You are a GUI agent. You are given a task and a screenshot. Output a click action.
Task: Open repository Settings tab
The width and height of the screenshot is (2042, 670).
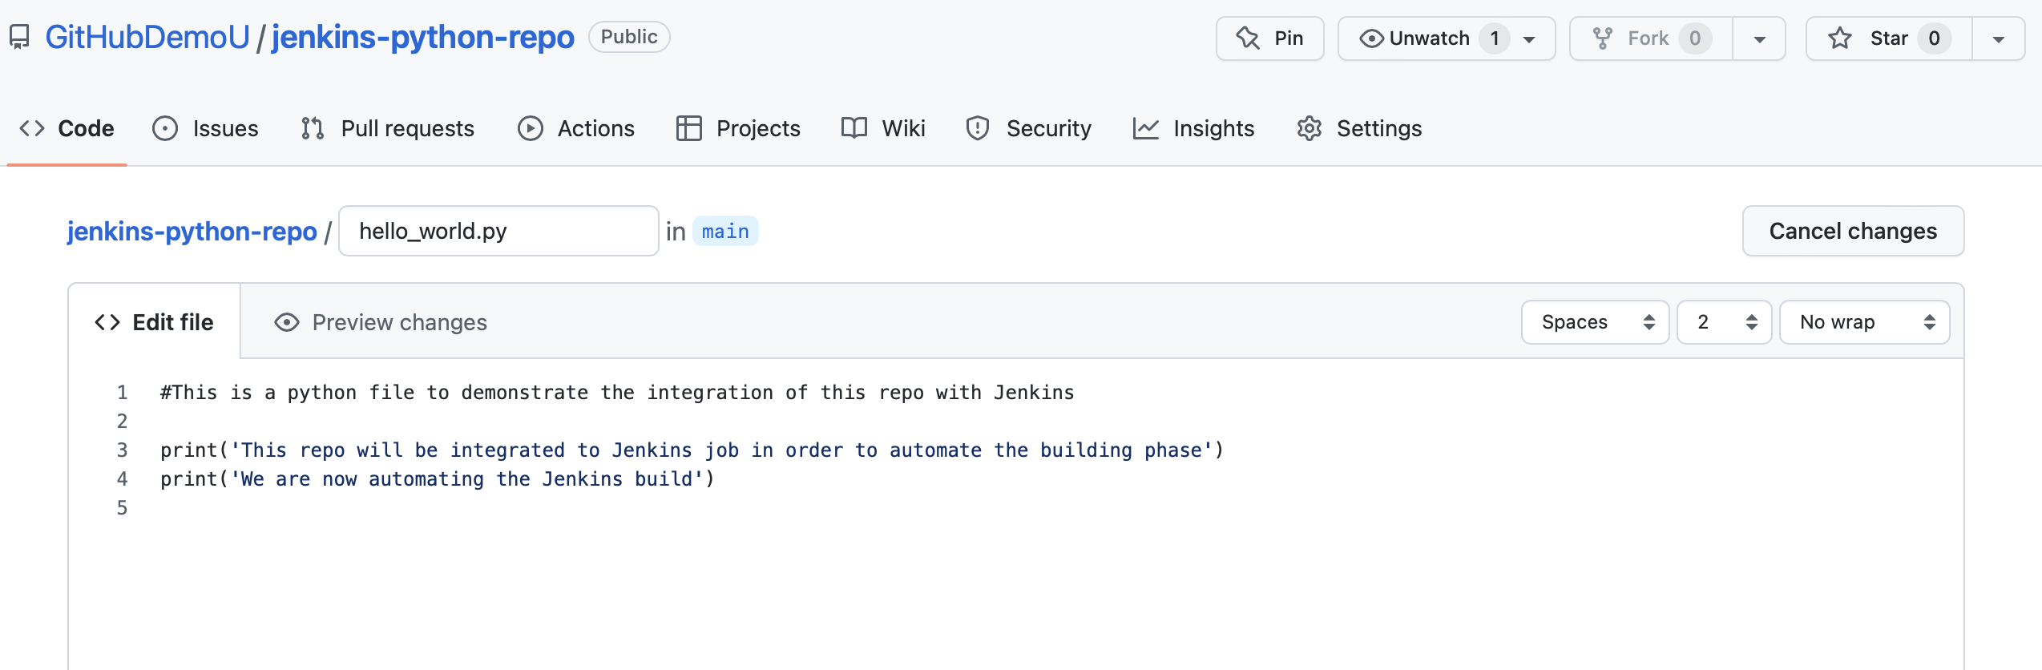[1360, 128]
